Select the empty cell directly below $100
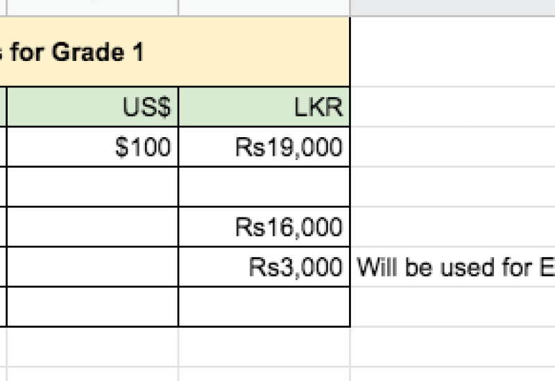The image size is (555, 381). pyautogui.click(x=92, y=186)
